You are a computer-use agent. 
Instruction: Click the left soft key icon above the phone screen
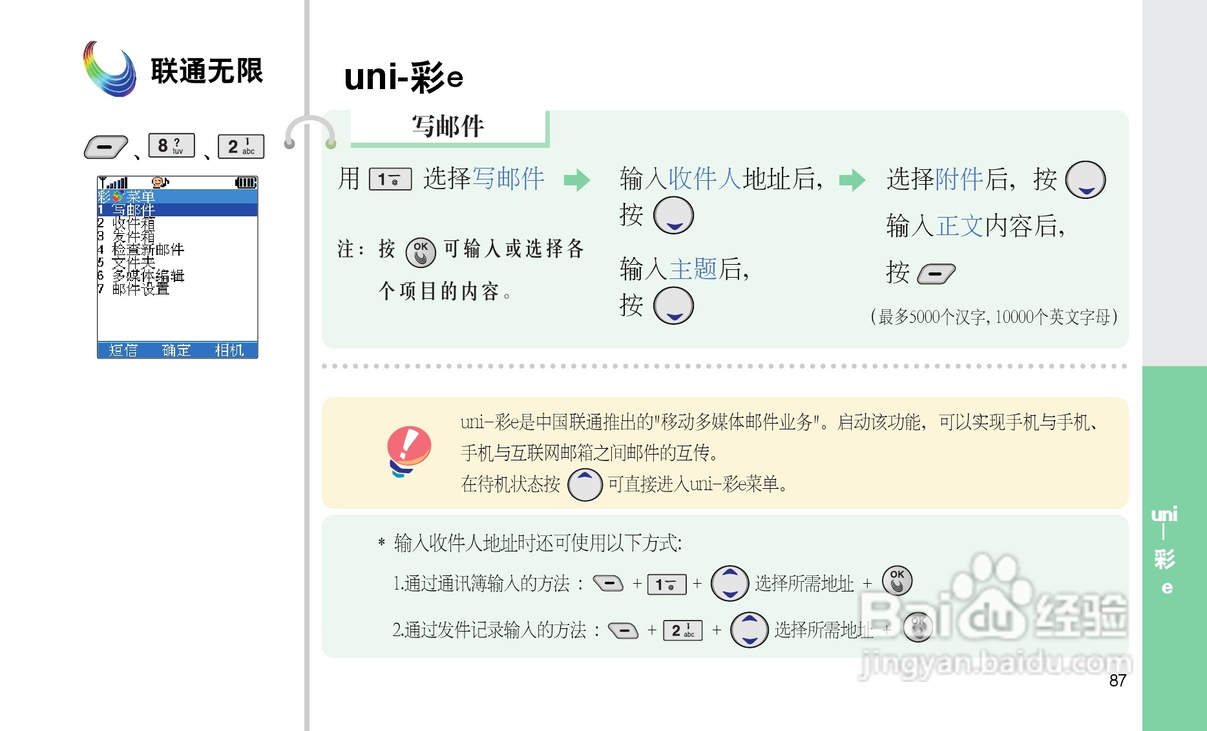(106, 147)
